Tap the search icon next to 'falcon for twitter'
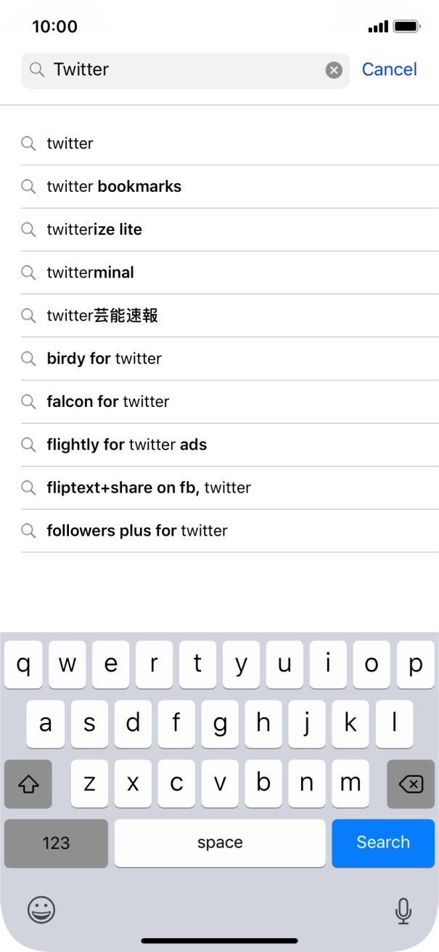The height and width of the screenshot is (952, 439). coord(29,401)
